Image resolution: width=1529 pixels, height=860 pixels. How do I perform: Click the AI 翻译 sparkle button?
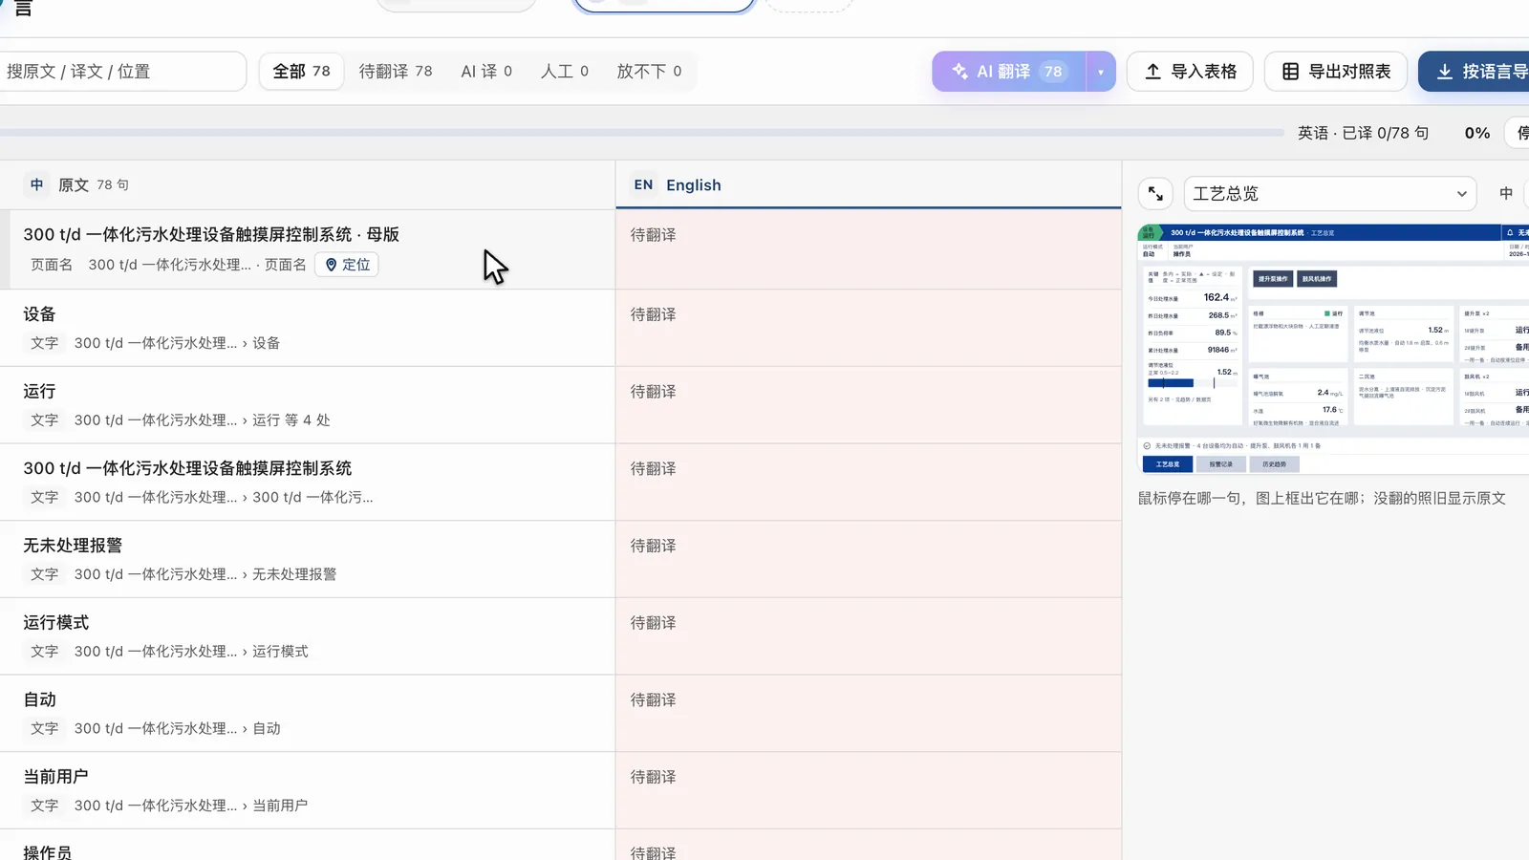tap(1009, 72)
